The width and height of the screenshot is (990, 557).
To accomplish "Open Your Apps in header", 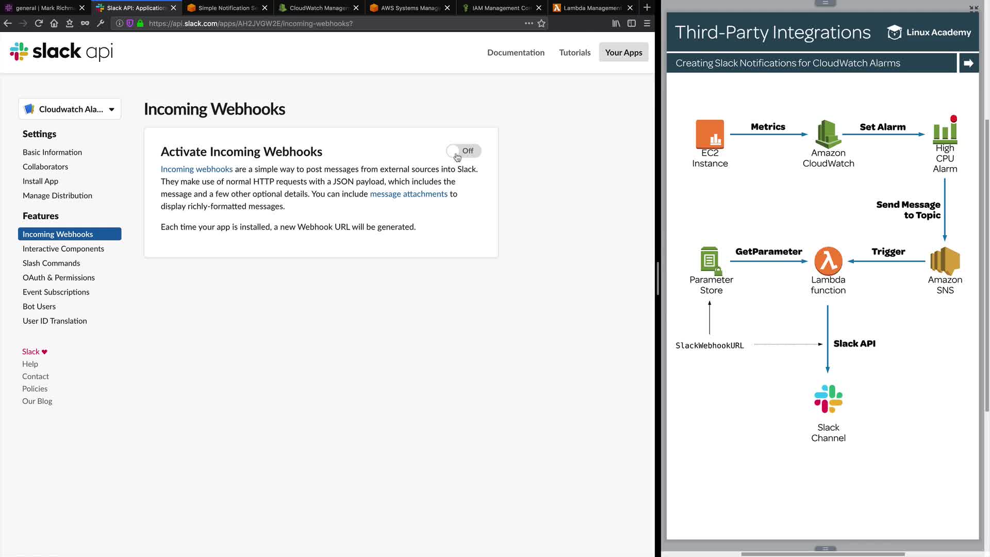I will pos(623,52).
